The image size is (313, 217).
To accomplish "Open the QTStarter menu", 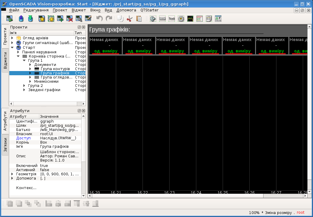I will tap(149, 10).
